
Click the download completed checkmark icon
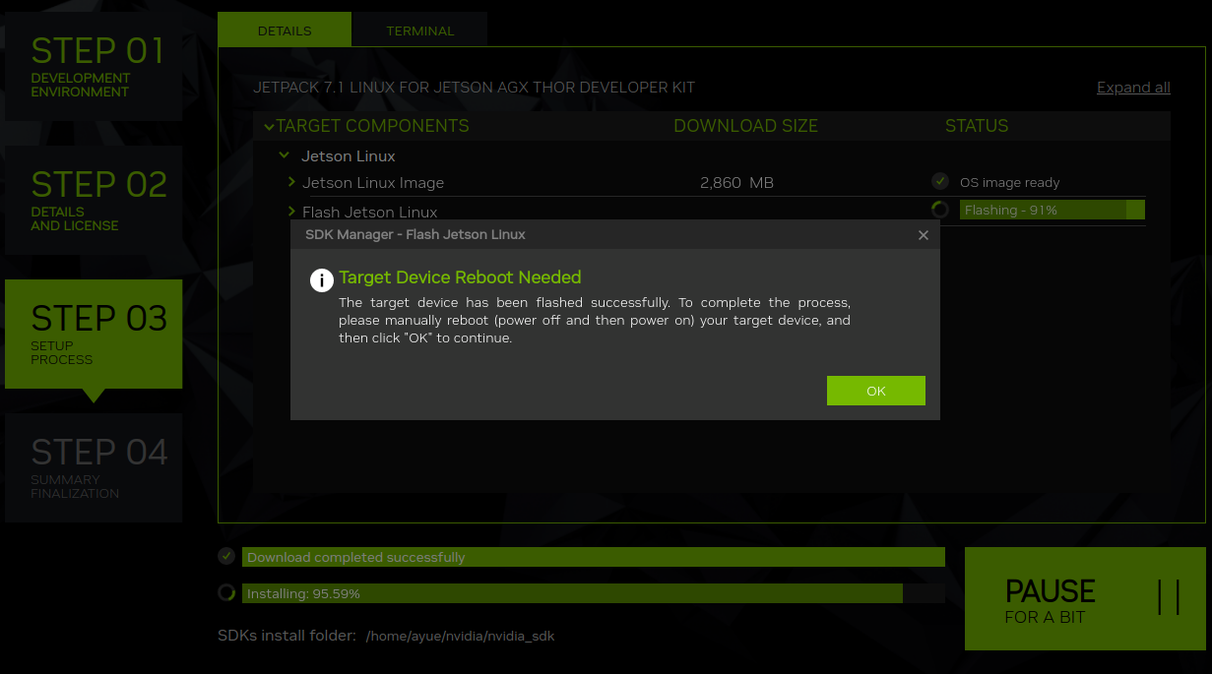point(226,556)
